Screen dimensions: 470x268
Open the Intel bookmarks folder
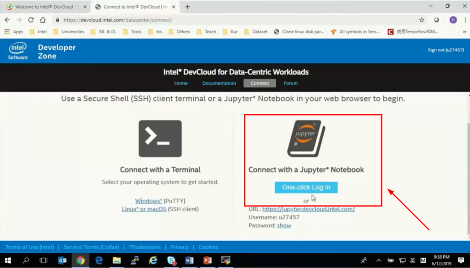pyautogui.click(x=38, y=32)
